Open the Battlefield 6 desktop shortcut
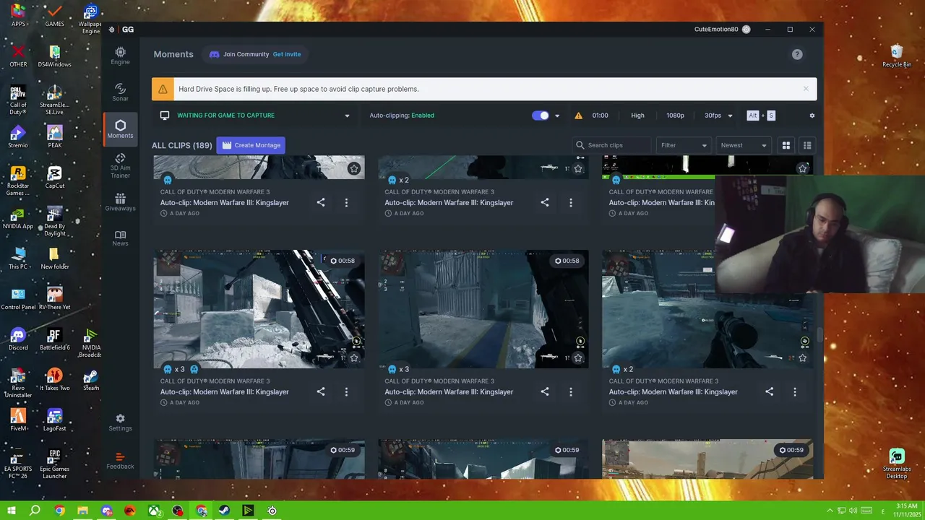Image resolution: width=925 pixels, height=520 pixels. 54,339
